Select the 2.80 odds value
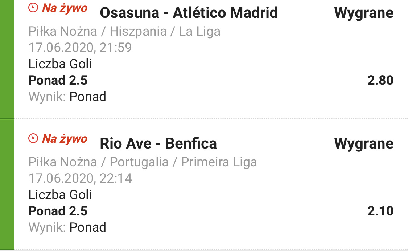The image size is (408, 251). click(380, 80)
